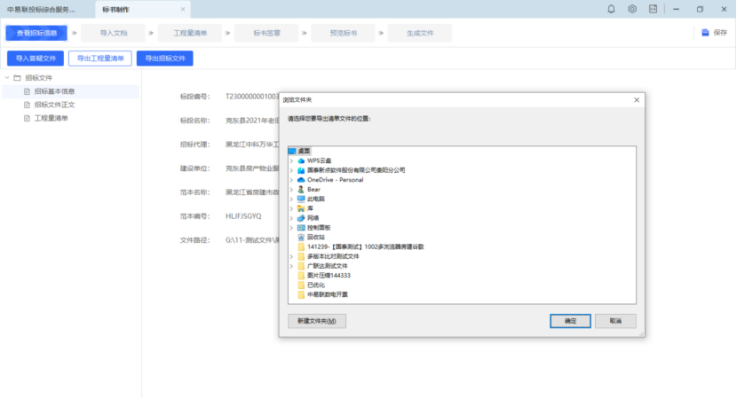The width and height of the screenshot is (737, 399).
Task: Expand the 广联达测试文件 folder arrow
Action: (291, 266)
